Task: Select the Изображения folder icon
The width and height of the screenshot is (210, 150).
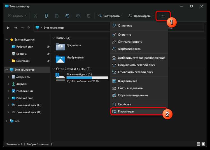Action: coord(60,59)
